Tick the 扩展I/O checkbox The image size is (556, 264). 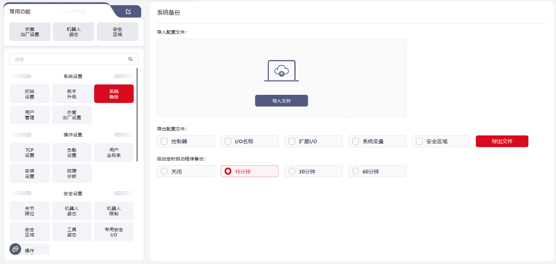click(292, 141)
